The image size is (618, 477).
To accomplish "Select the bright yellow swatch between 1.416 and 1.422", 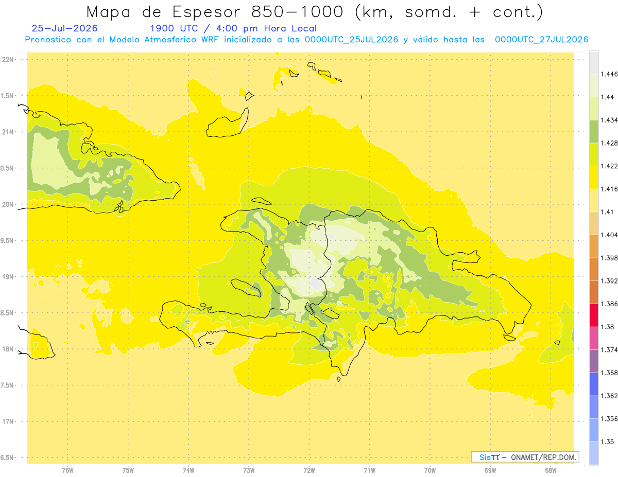I will coord(594,177).
